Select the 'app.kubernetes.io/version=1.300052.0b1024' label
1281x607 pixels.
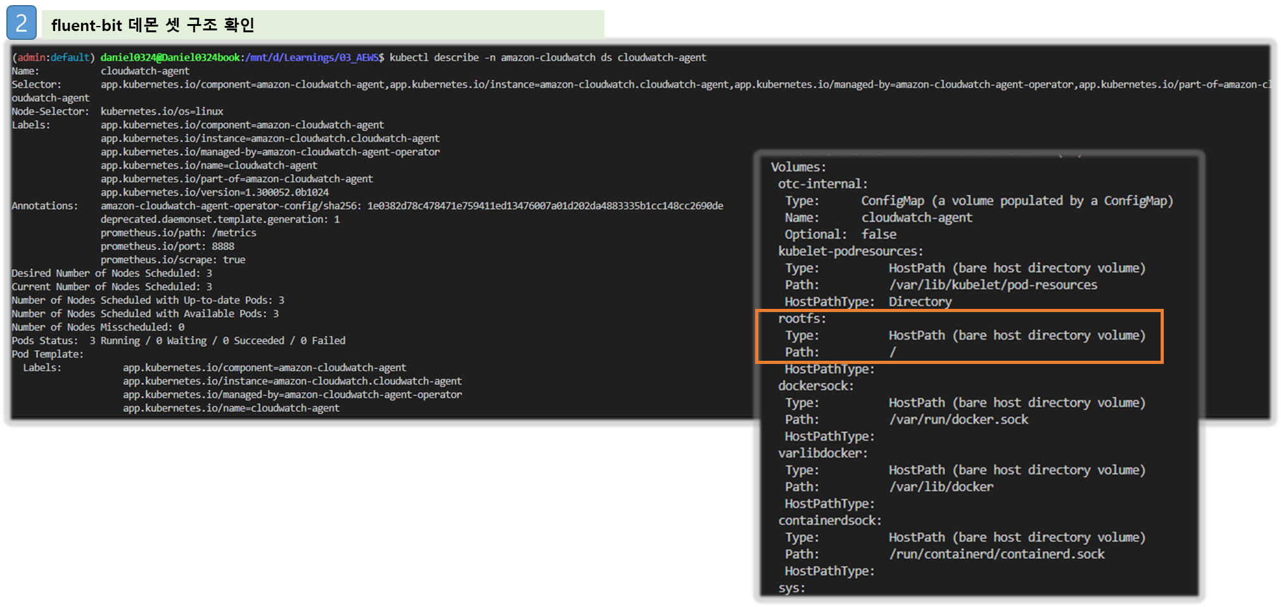click(214, 192)
